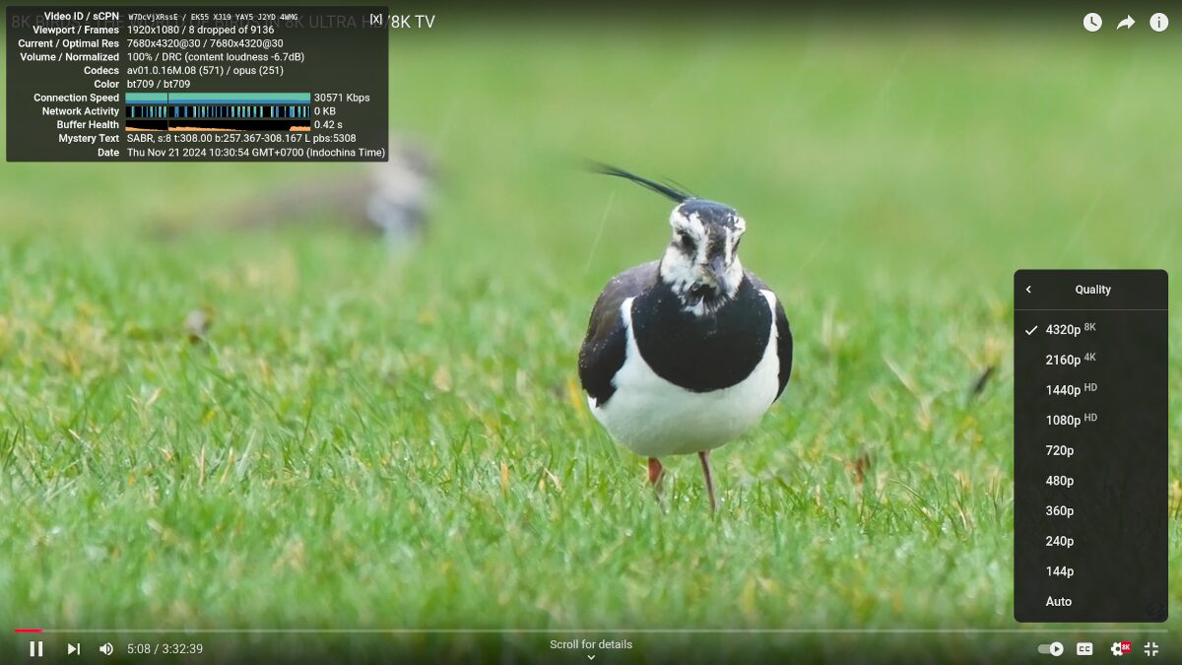
Task: Click the "Codecs" label
Action: point(101,71)
